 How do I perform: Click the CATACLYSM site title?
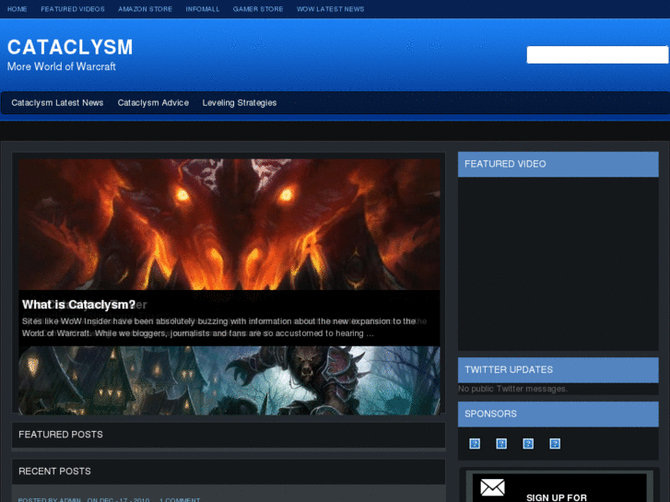pos(70,47)
